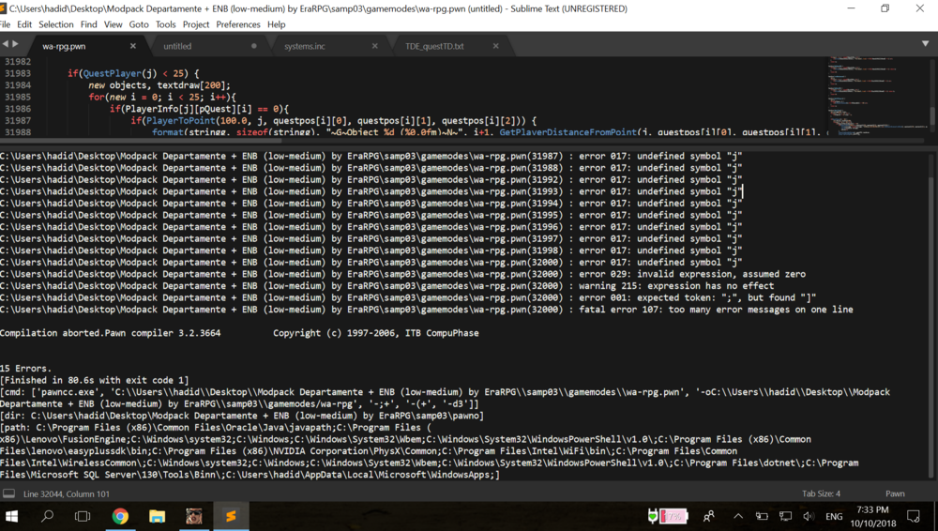Click Line 32044, Column 101 status text

67,493
